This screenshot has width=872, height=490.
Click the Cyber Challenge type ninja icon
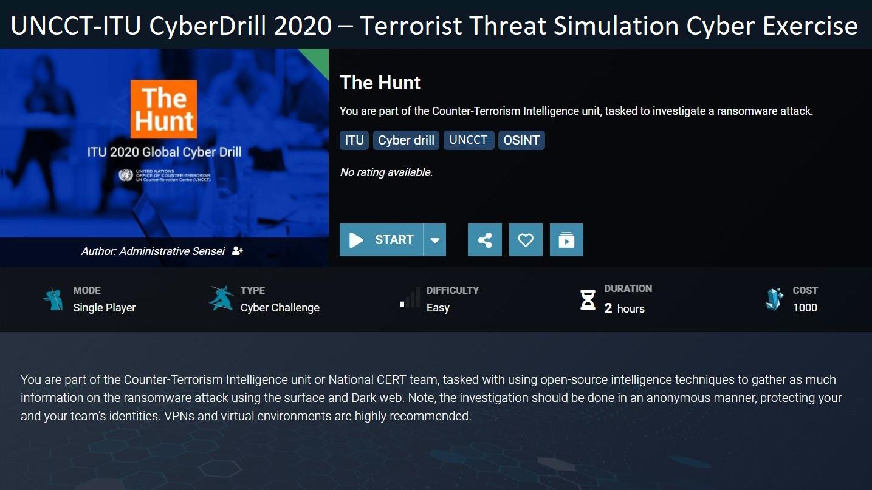click(x=221, y=298)
